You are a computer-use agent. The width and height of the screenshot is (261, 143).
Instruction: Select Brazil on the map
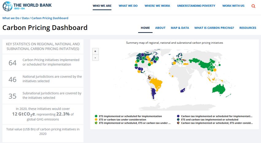click(157, 83)
